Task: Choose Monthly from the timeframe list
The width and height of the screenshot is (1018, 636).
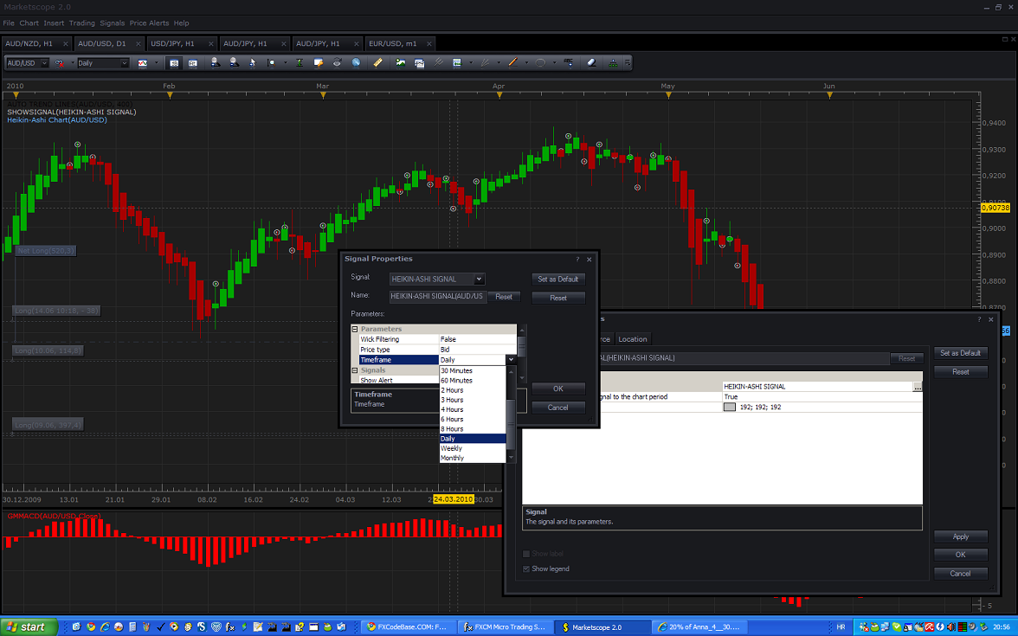Action: coord(473,459)
